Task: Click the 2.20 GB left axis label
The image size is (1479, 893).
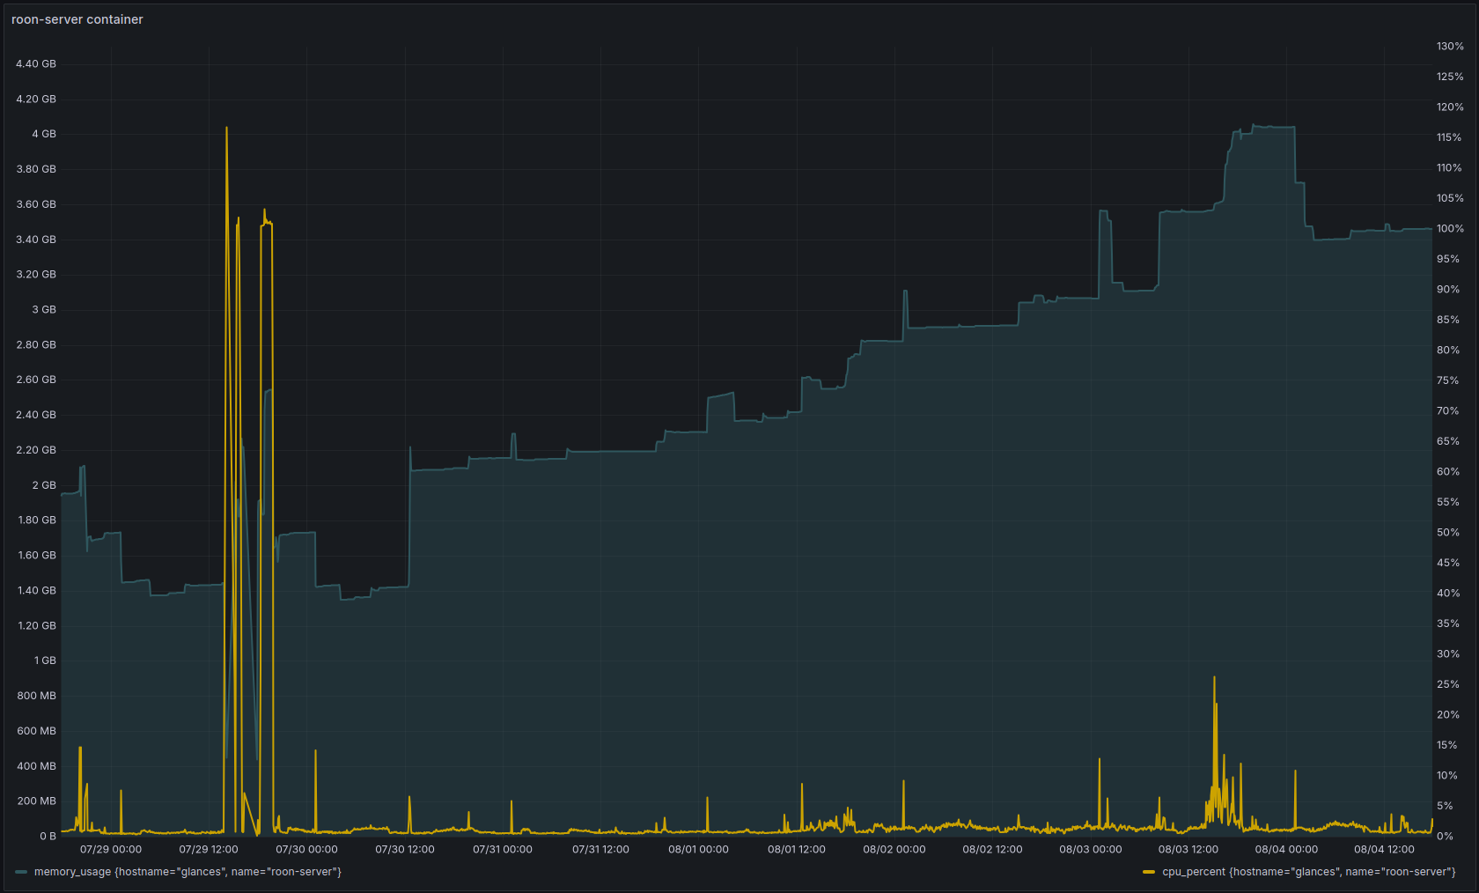Action: tap(36, 450)
